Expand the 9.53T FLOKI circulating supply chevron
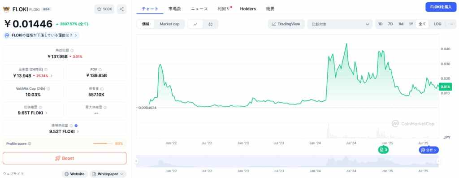This screenshot has width=459, height=178. (78, 131)
